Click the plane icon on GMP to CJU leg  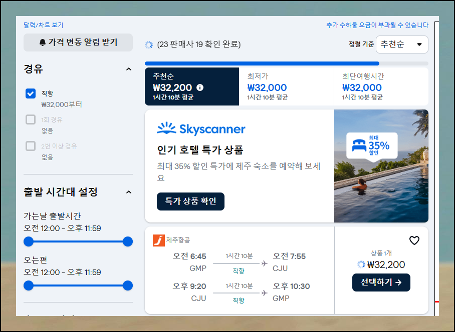click(x=264, y=263)
